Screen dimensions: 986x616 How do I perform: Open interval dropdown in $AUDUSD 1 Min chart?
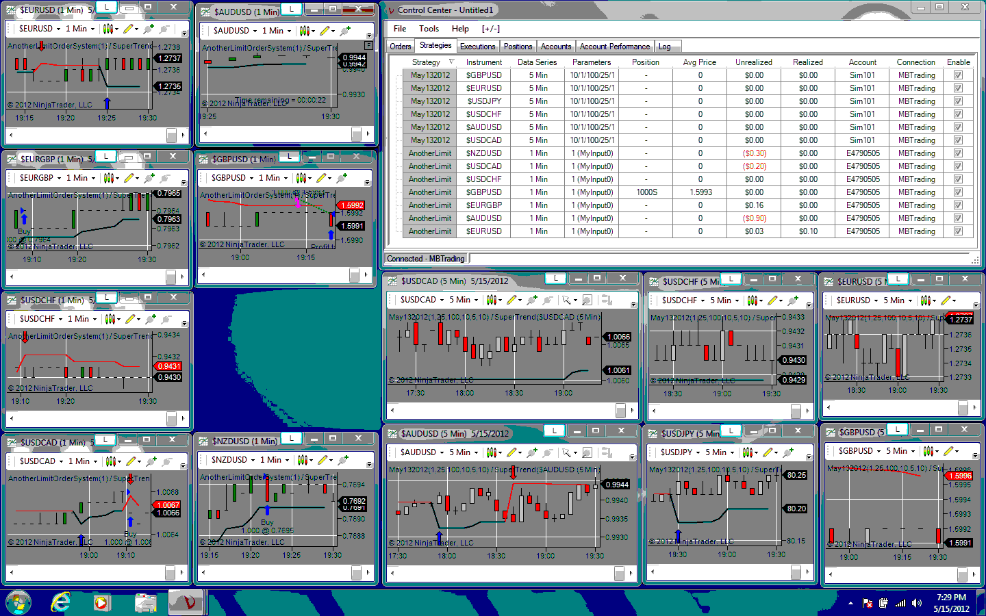tap(277, 31)
